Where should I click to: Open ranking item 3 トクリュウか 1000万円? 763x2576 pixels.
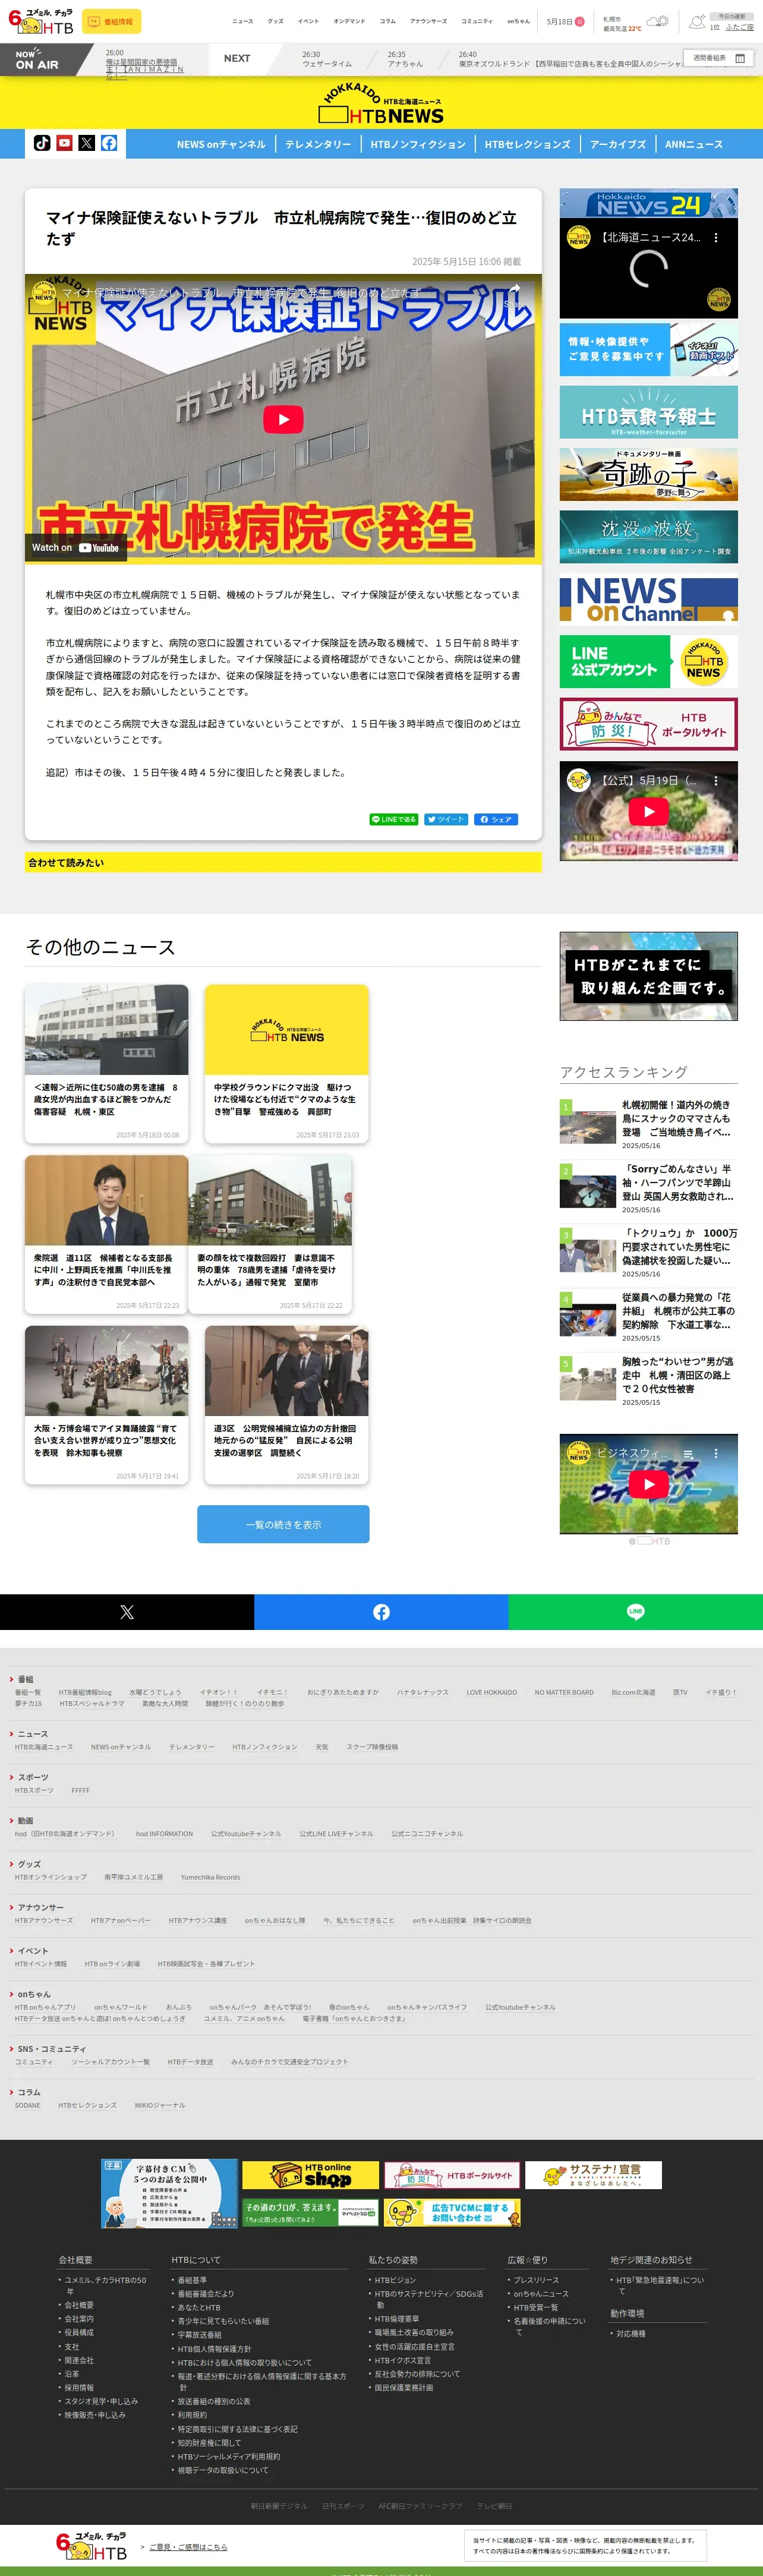(649, 1253)
